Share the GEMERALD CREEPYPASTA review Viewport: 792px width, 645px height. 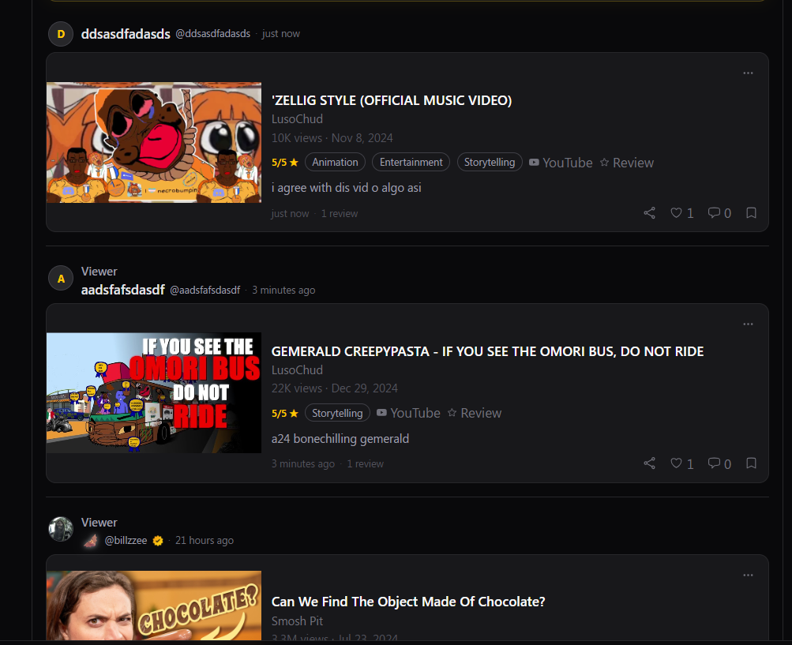click(650, 463)
